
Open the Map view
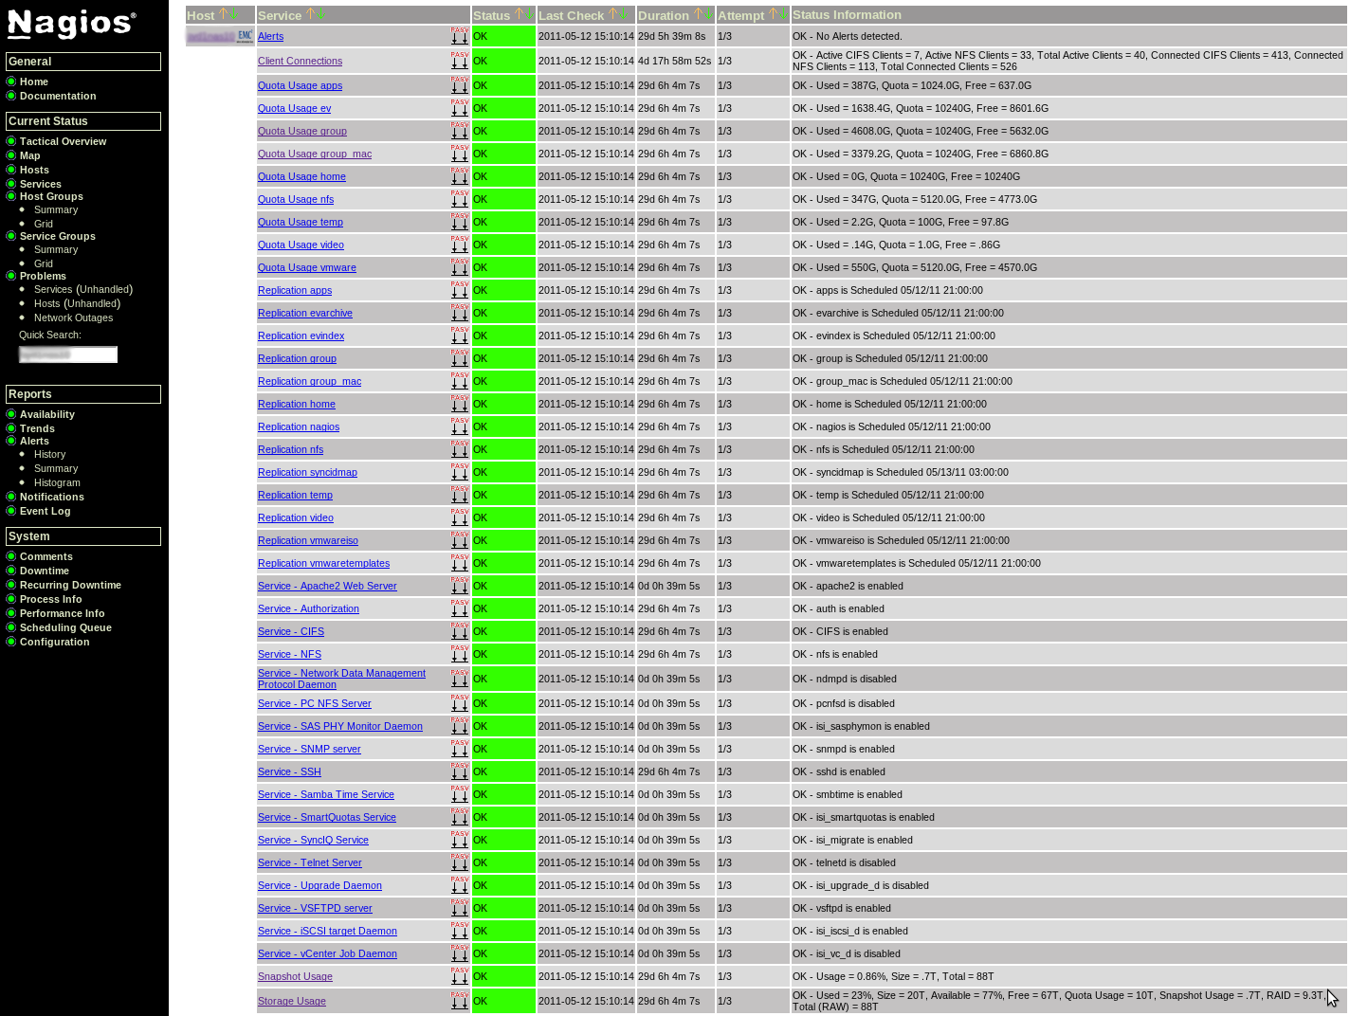[x=30, y=155]
